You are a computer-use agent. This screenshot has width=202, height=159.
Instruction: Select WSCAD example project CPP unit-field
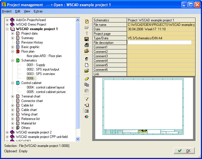pos(42,137)
